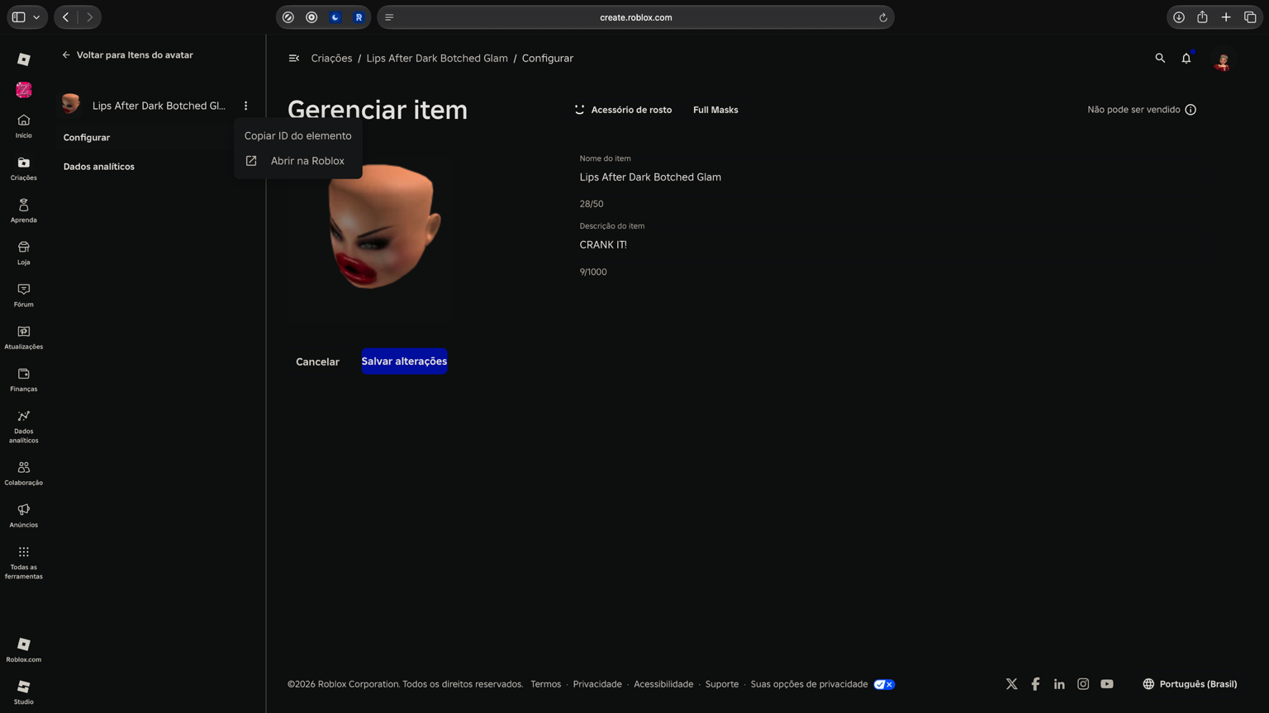Open Criações in the left sidebar
The width and height of the screenshot is (1269, 713).
pyautogui.click(x=23, y=168)
